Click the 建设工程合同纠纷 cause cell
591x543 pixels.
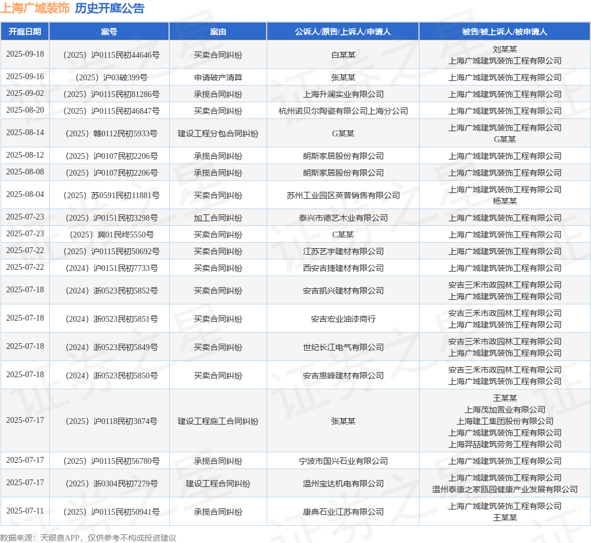pyautogui.click(x=218, y=484)
